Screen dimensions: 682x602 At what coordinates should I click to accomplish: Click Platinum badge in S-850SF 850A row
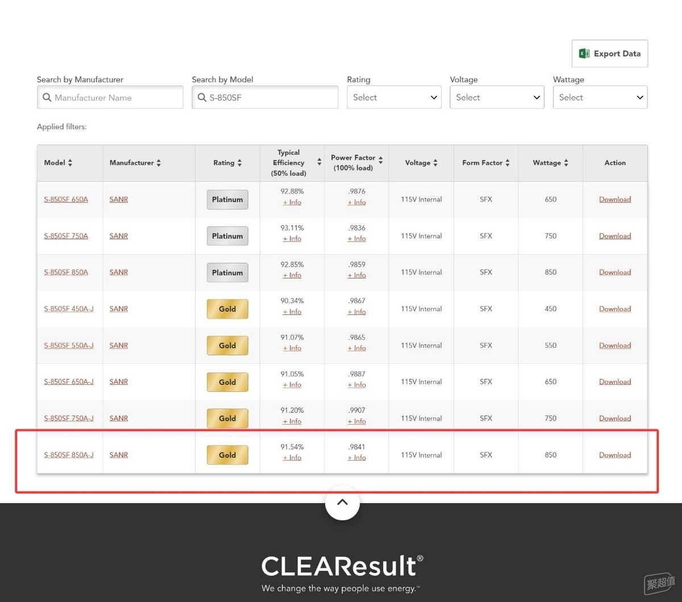(227, 272)
